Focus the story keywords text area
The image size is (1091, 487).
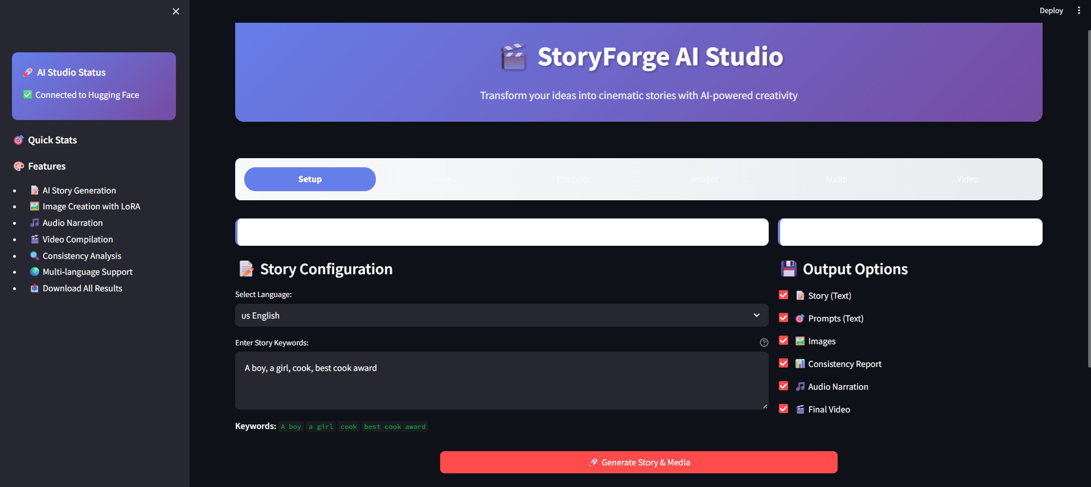502,381
